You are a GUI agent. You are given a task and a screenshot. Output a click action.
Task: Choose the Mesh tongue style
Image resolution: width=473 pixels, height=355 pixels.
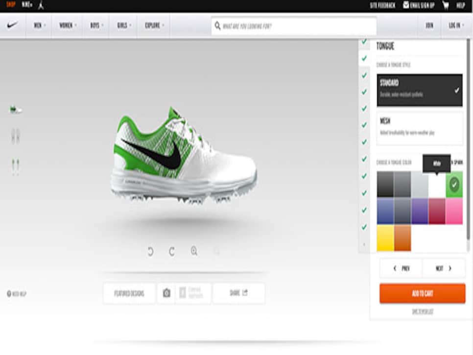[419, 128]
